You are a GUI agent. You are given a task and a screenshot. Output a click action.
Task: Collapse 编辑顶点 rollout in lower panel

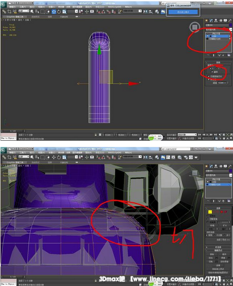coord(218,250)
